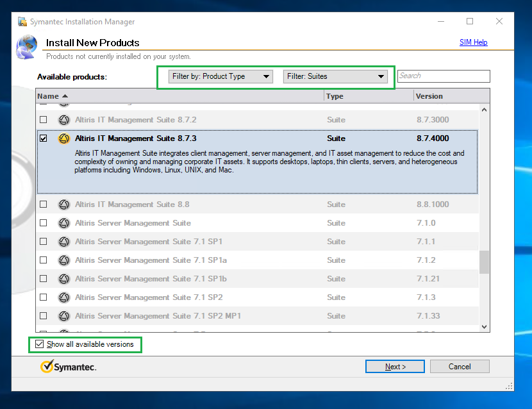
Task: Click the icon for Server Management Suite 7.1 SP2 MP1
Action: point(64,316)
